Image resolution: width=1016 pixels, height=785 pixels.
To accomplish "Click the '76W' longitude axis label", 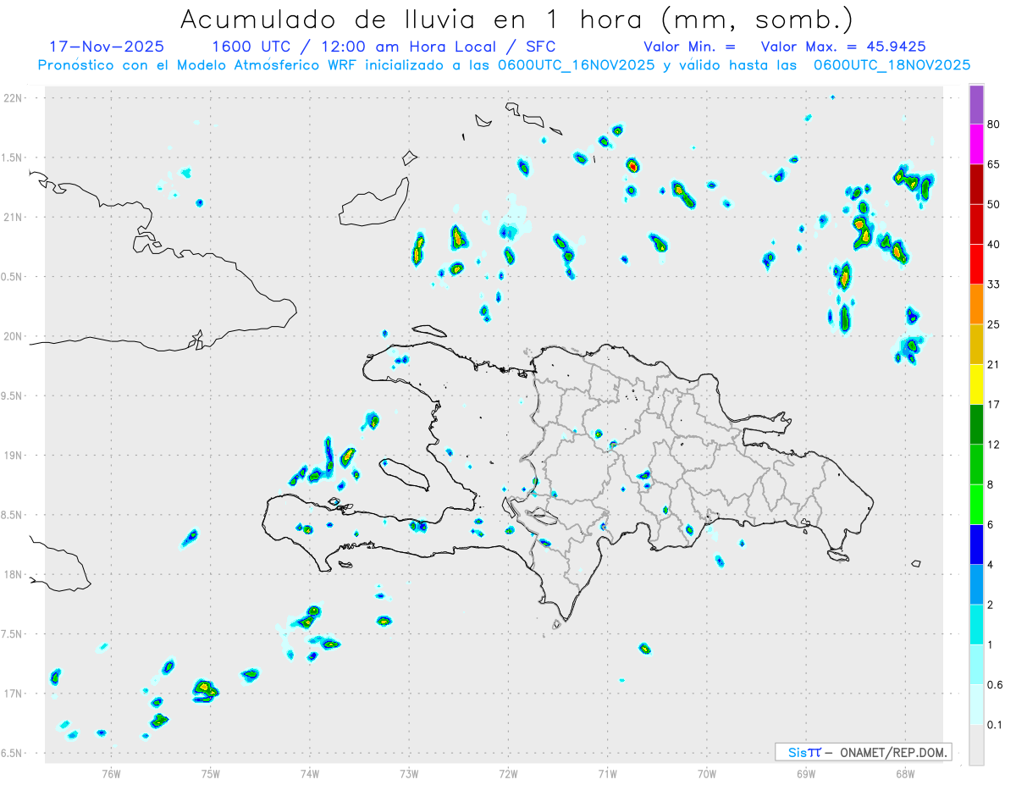I will [111, 772].
